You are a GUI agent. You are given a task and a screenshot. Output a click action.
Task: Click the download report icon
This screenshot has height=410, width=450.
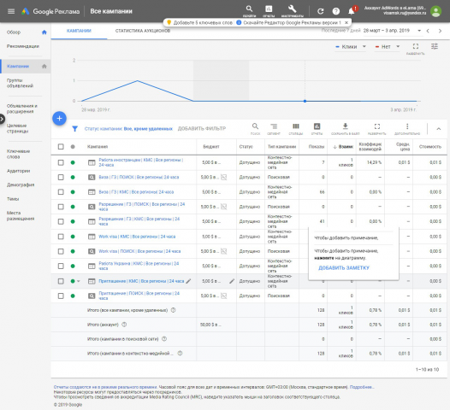[x=346, y=126]
